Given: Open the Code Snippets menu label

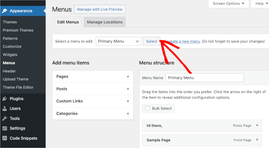Looking at the screenshot, I should tap(23, 138).
